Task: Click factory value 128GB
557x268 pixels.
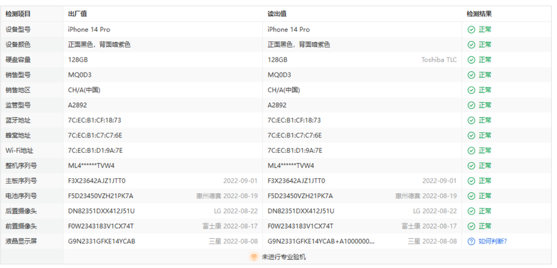Action: 78,59
